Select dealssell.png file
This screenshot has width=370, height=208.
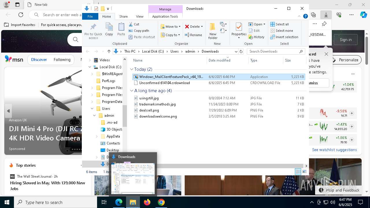[x=219, y=110]
